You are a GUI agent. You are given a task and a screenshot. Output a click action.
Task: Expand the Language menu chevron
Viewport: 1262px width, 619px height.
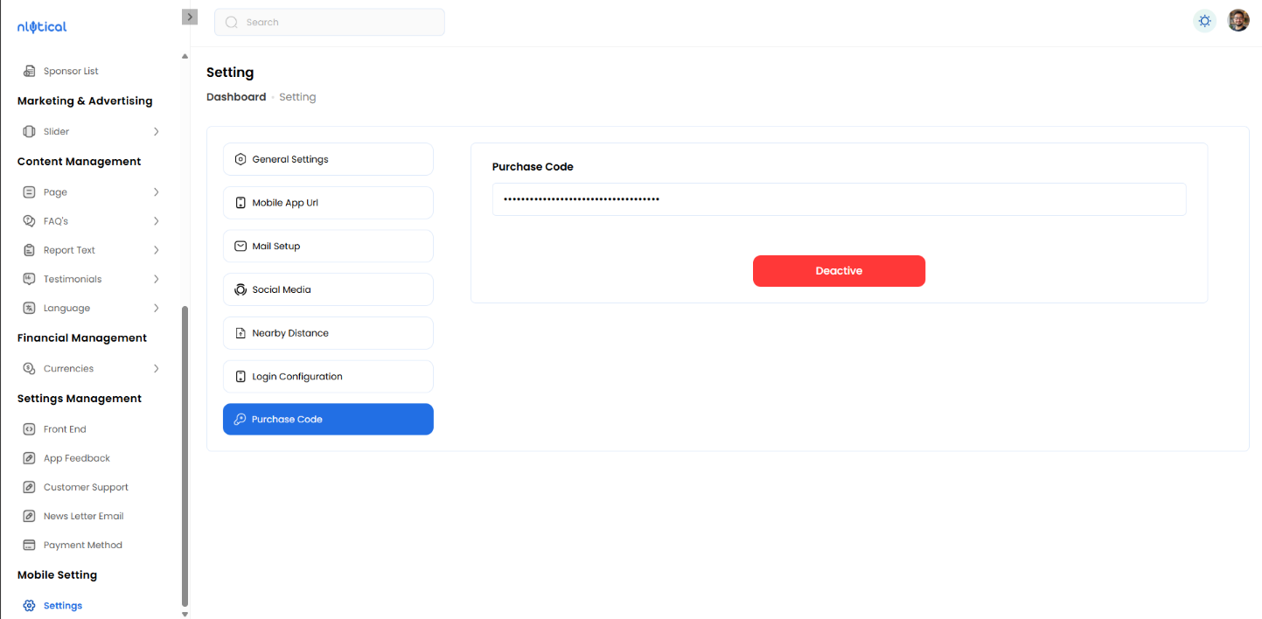tap(157, 308)
